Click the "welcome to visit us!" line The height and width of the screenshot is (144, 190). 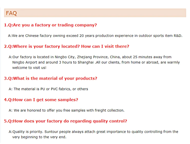pyautogui.click(x=29, y=68)
